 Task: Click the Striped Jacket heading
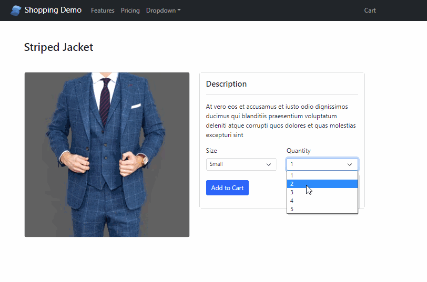click(58, 47)
